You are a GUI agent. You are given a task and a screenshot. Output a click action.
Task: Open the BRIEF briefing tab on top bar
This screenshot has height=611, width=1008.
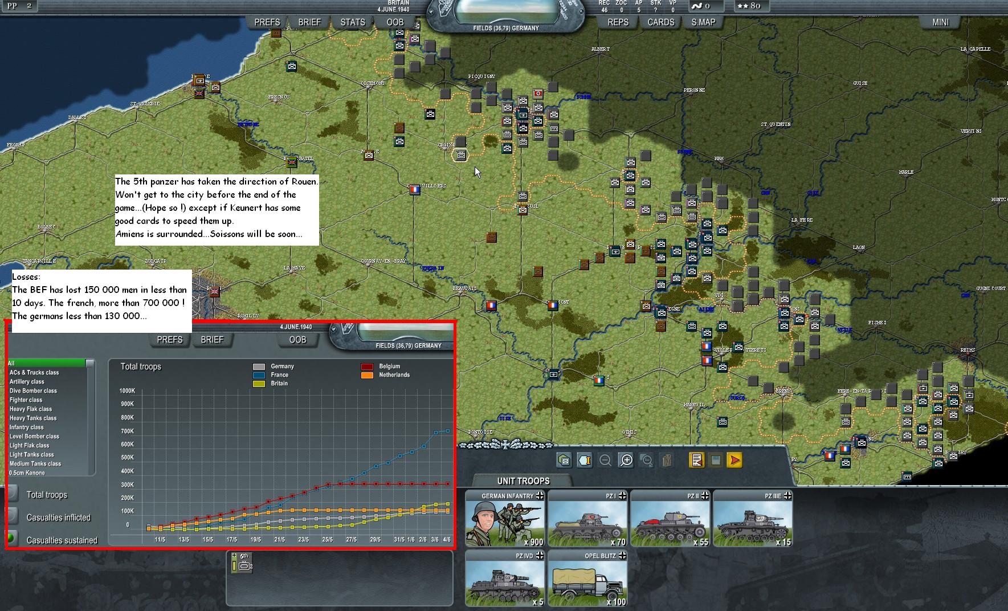pyautogui.click(x=309, y=22)
